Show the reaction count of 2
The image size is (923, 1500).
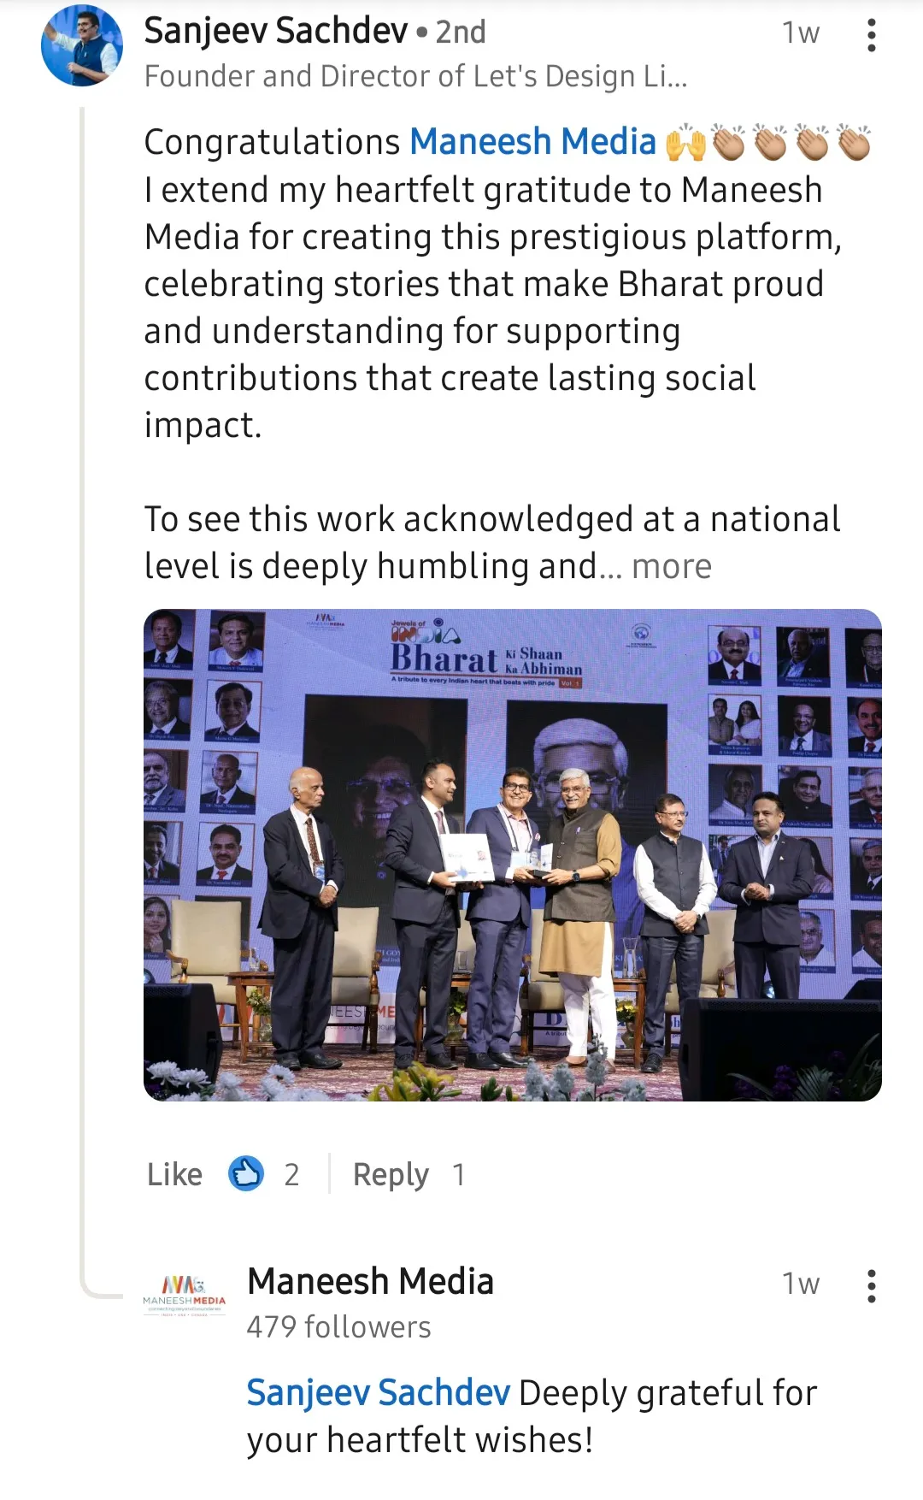[x=291, y=1175]
